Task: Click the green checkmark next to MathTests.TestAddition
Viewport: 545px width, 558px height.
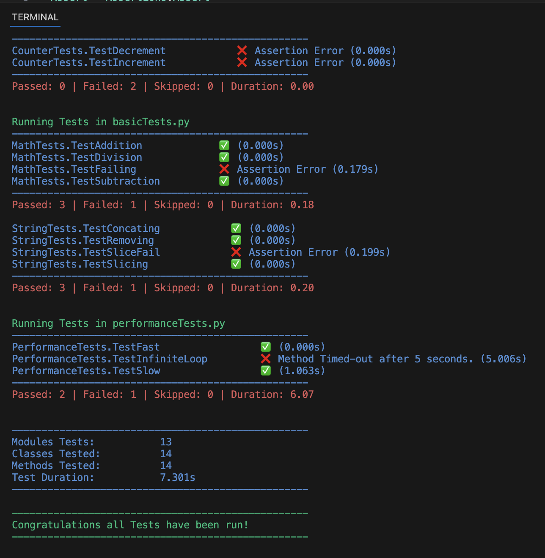Action: pyautogui.click(x=224, y=145)
